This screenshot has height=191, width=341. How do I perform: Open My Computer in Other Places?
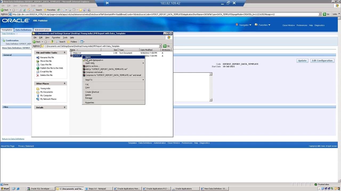click(46, 95)
